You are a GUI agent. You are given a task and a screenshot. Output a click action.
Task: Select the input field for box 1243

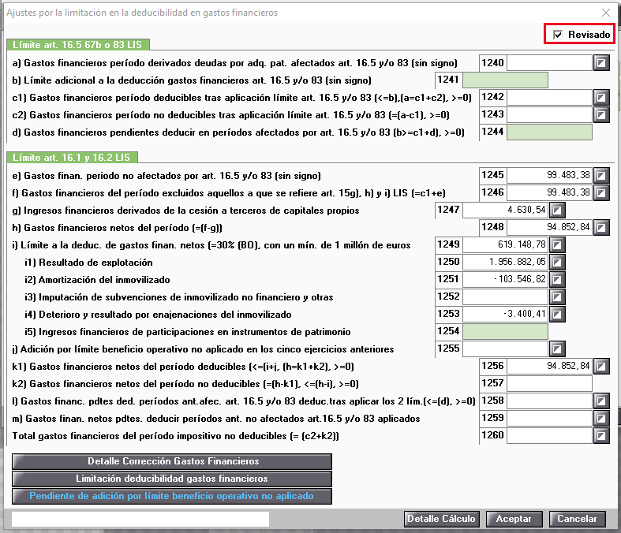(x=549, y=115)
